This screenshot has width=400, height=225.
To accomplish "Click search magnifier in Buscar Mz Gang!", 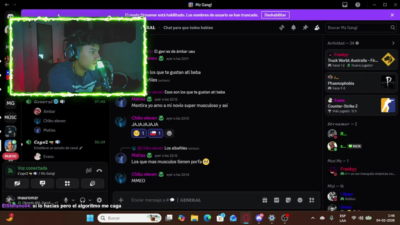I will coord(392,27).
